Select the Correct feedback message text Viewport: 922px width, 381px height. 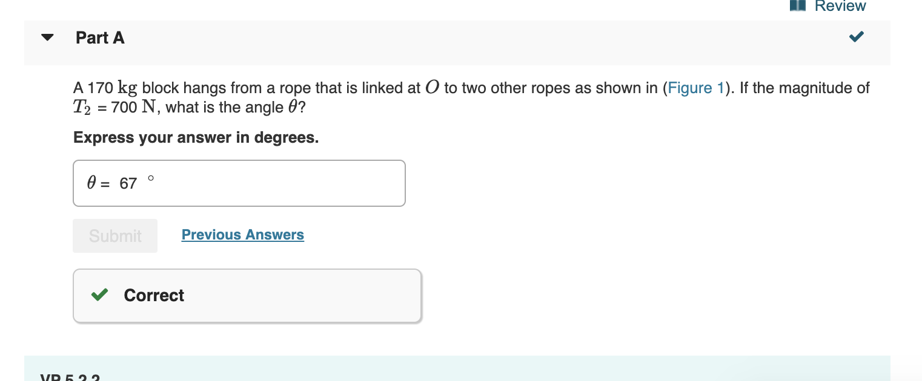click(154, 295)
